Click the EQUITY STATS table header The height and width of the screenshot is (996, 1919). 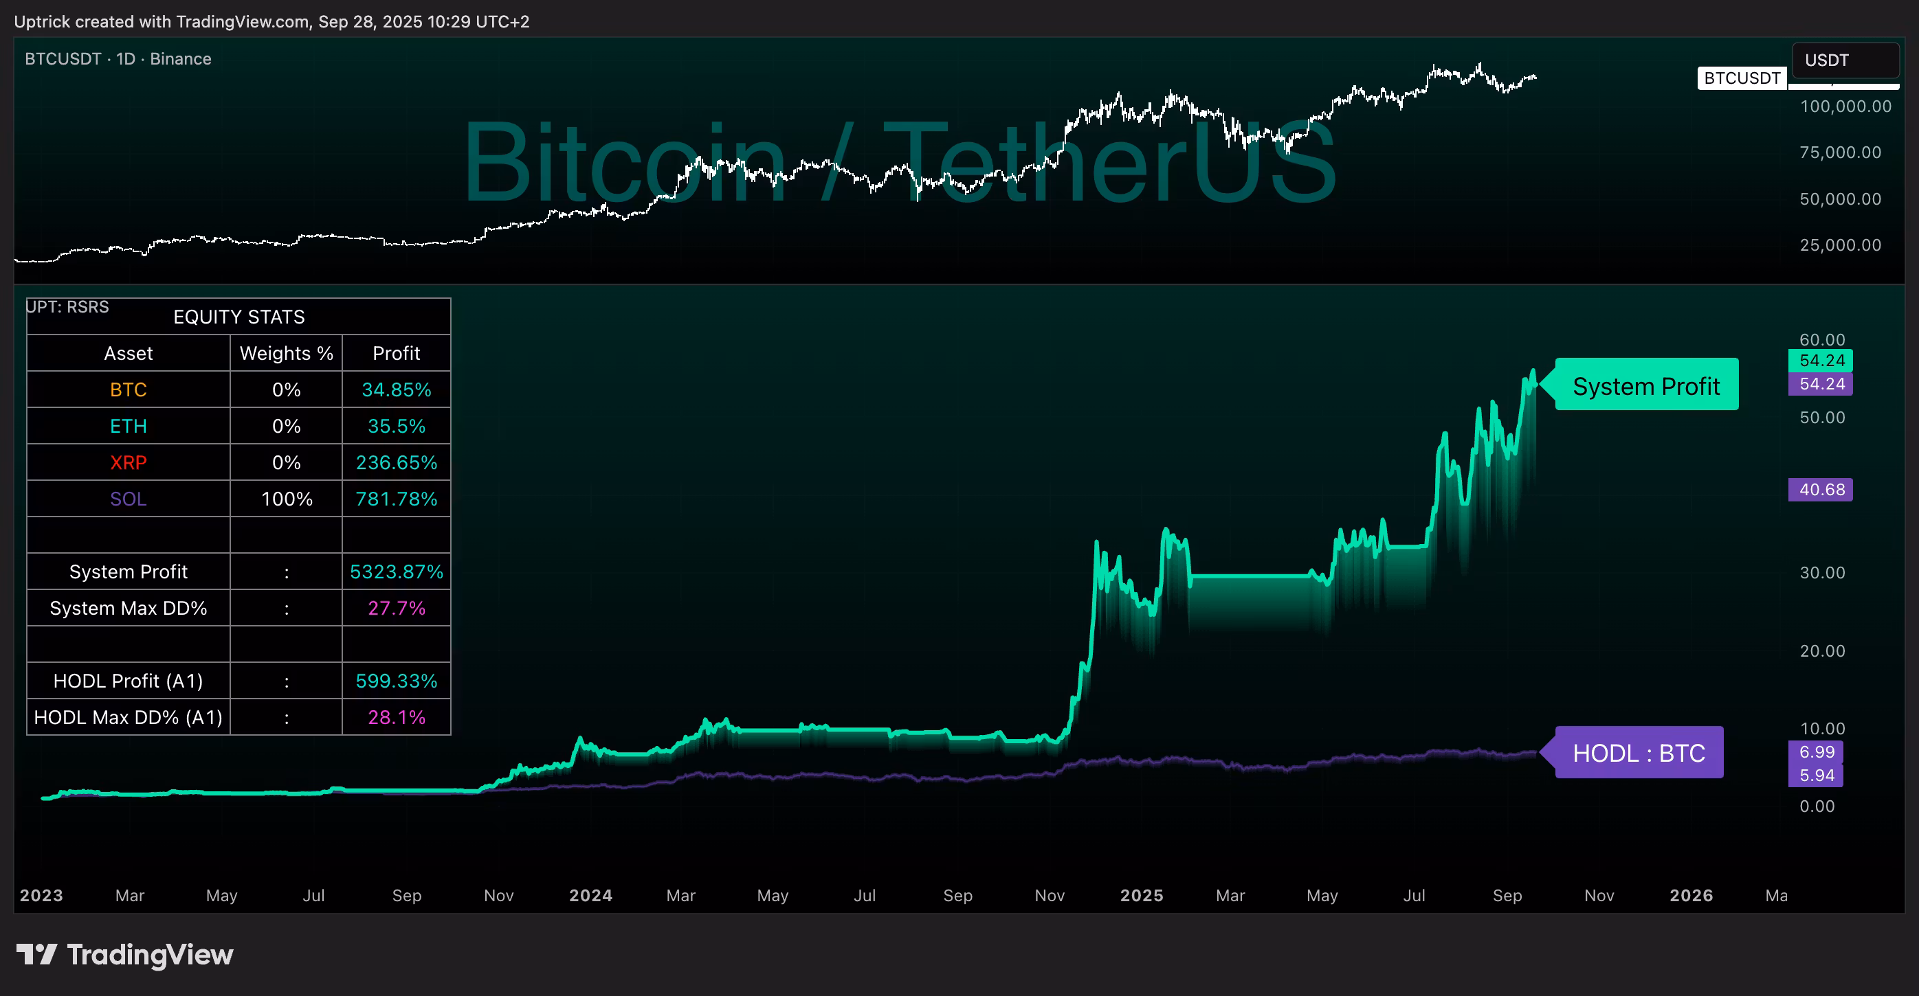[239, 317]
